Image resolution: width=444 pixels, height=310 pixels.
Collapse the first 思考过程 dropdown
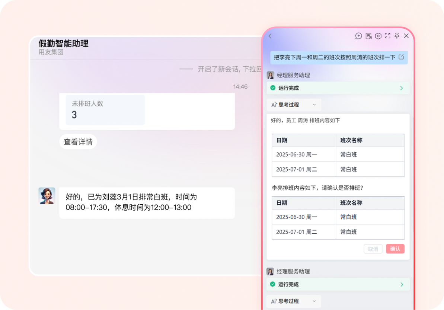tap(294, 105)
